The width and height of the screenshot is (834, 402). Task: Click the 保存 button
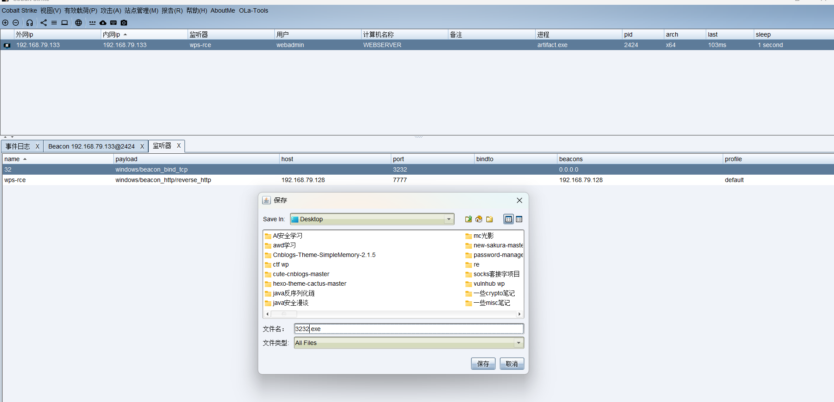tap(483, 364)
